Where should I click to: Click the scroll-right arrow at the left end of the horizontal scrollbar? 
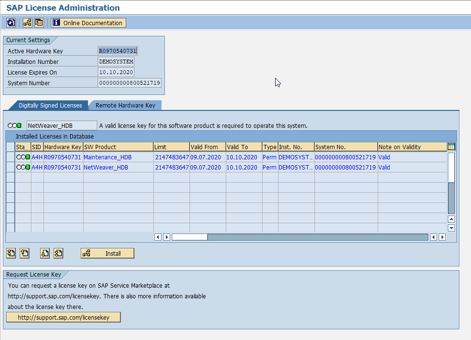pyautogui.click(x=167, y=237)
